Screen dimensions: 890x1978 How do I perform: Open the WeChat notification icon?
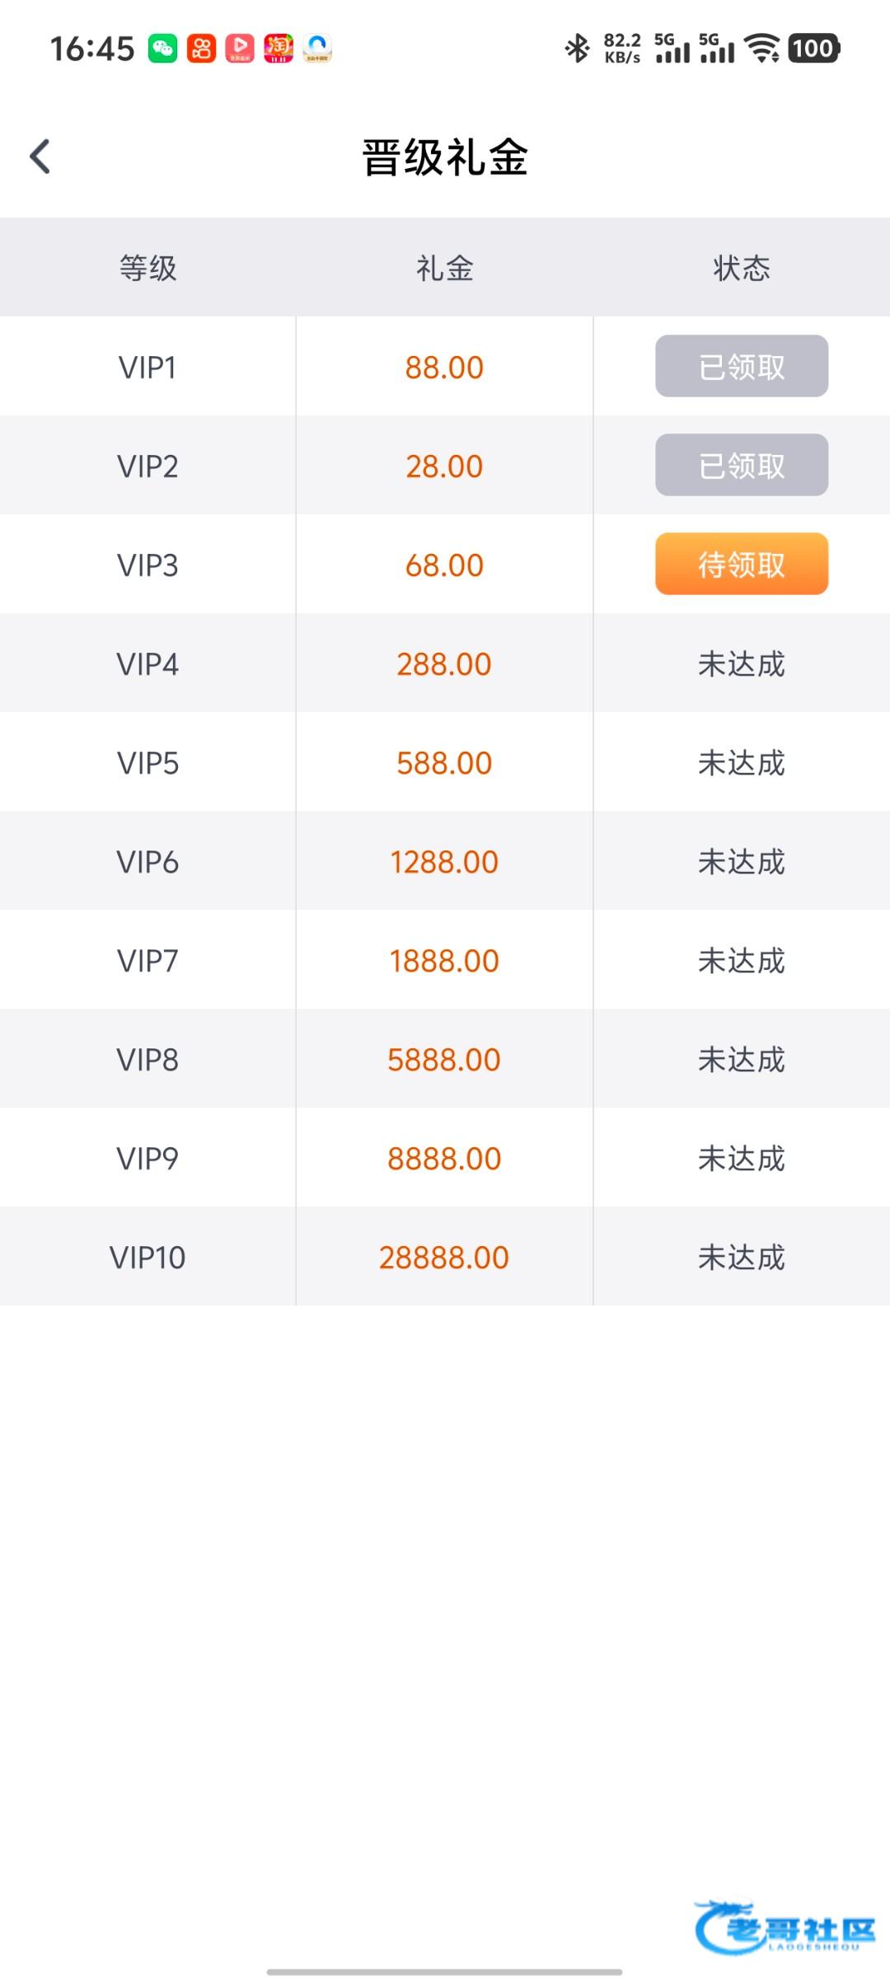tap(162, 49)
